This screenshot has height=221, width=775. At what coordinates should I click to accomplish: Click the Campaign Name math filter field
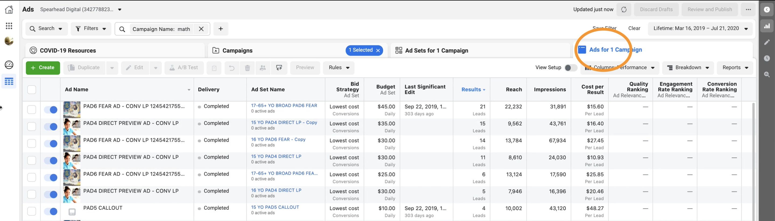(163, 29)
